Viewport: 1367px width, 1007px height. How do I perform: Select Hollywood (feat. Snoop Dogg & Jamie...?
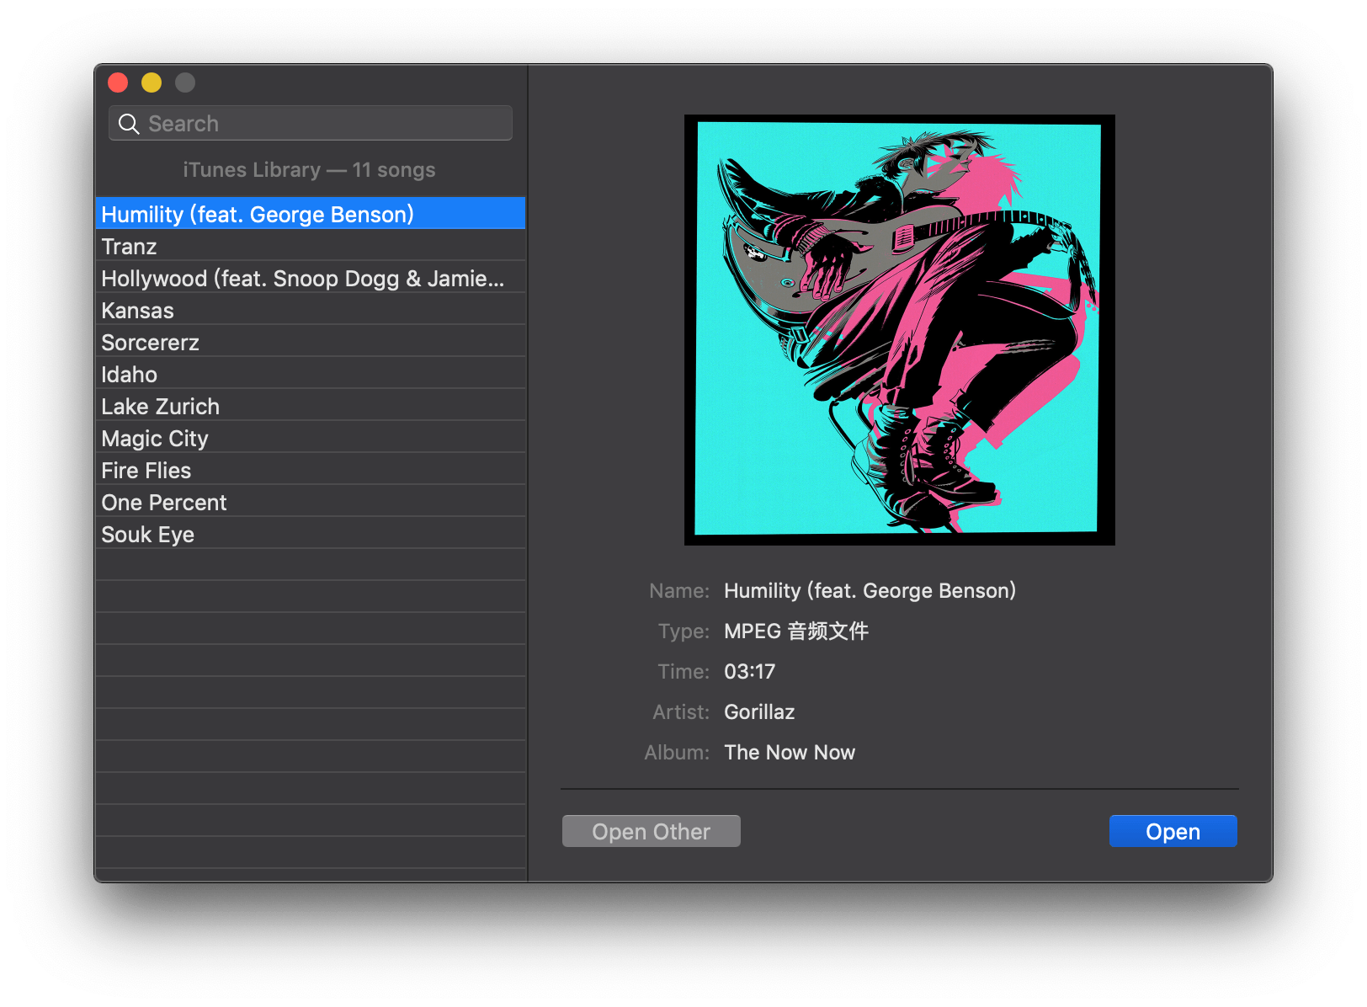click(x=311, y=278)
